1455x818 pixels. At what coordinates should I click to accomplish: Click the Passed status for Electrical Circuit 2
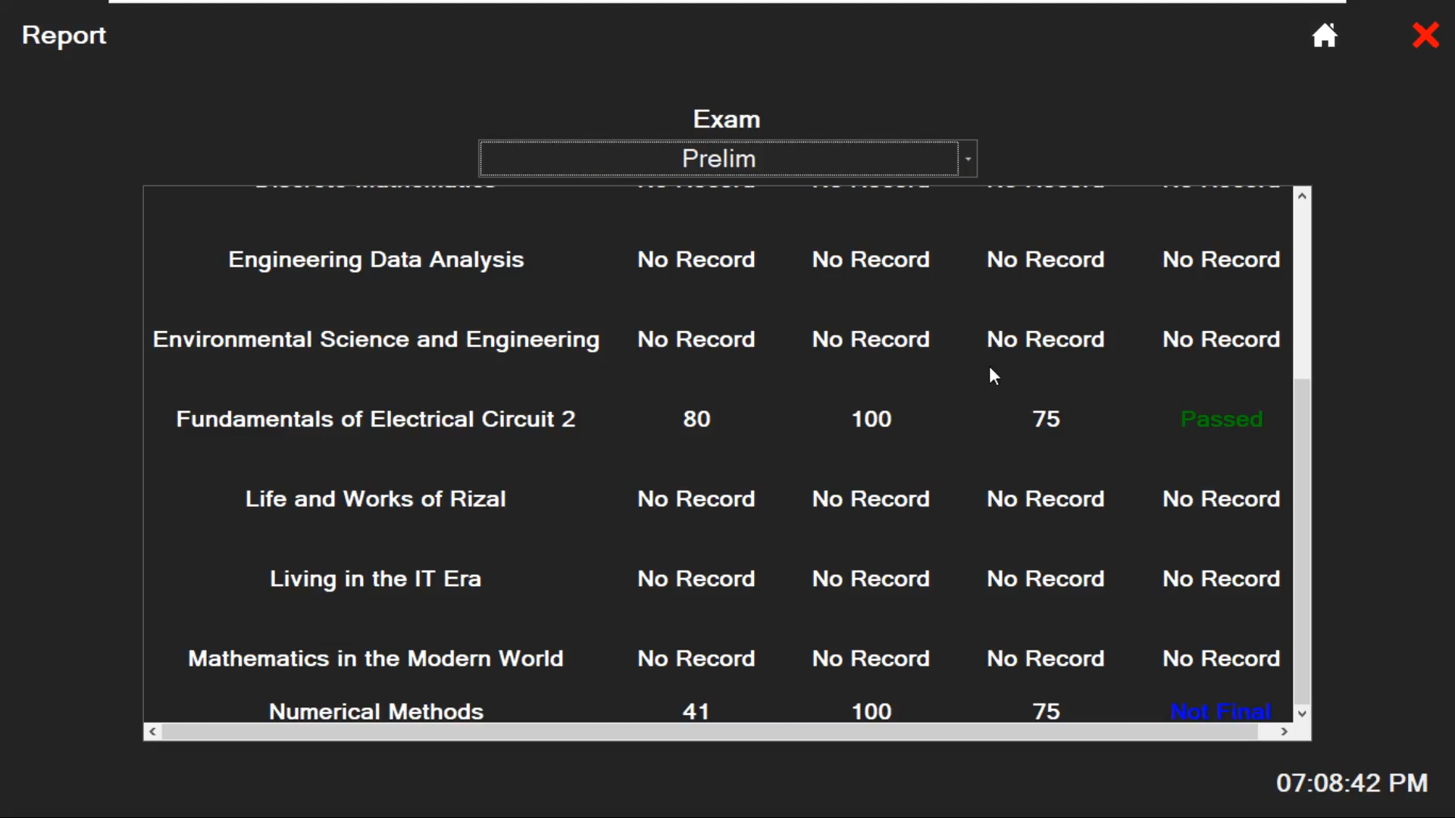[1221, 419]
